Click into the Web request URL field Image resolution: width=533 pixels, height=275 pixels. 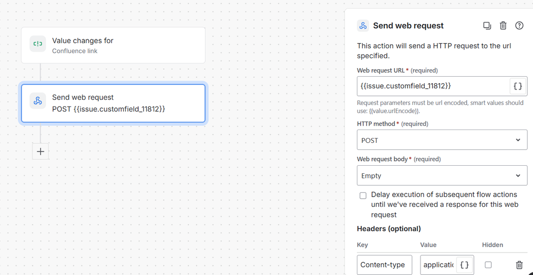(433, 86)
